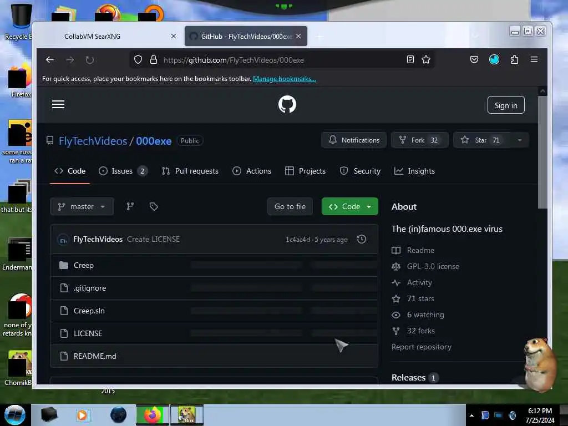The height and width of the screenshot is (426, 568).
Task: Focus the github.com address bar URL
Action: pos(282,60)
